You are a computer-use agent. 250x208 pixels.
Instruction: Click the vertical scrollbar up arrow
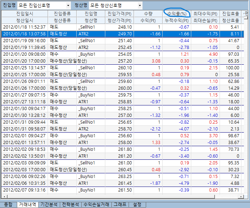(246, 14)
